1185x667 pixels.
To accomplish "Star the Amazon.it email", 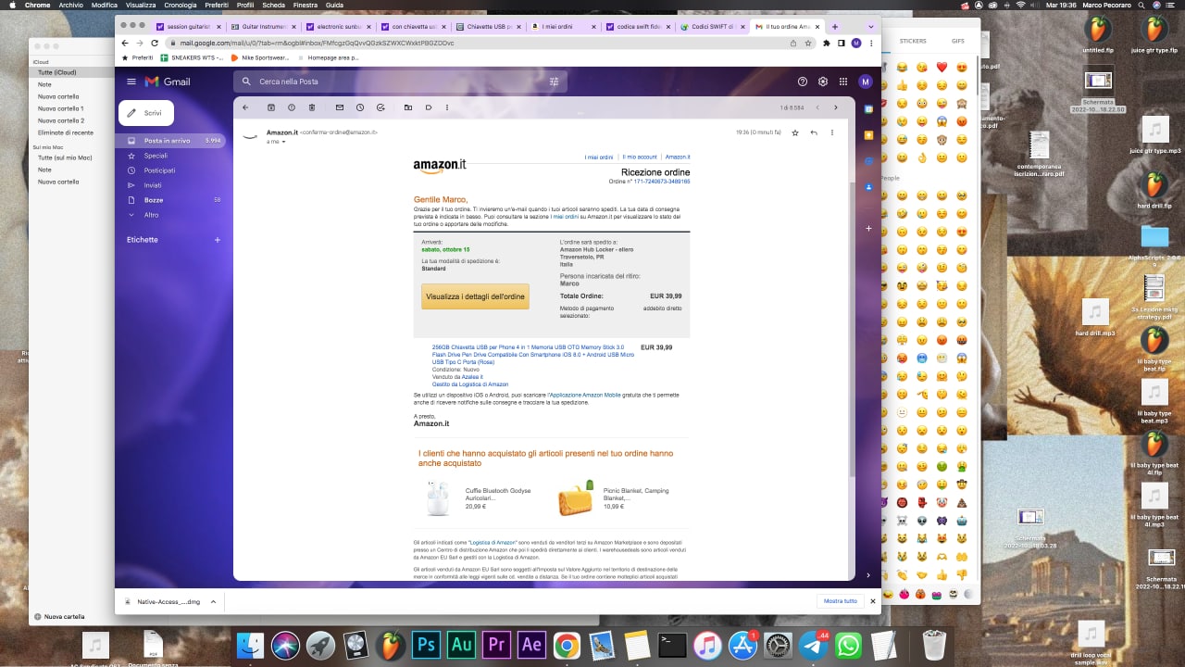I will click(x=795, y=132).
